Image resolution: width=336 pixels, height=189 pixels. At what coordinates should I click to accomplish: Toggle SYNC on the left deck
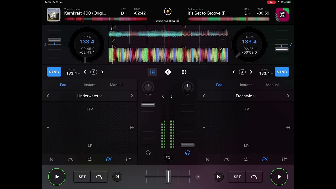54,72
